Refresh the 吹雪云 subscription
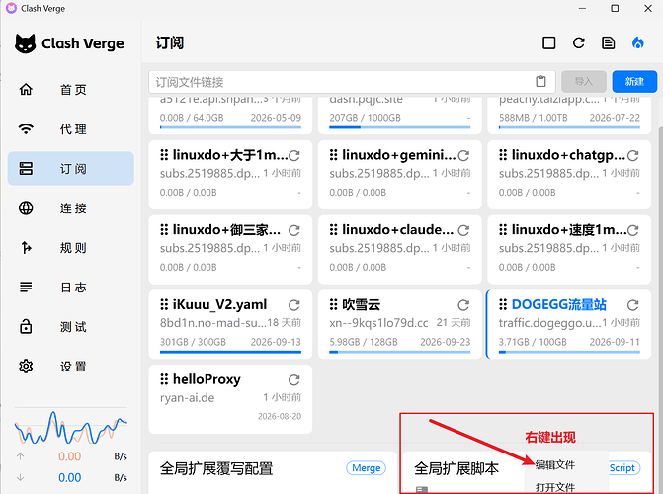Image resolution: width=663 pixels, height=494 pixels. [x=463, y=305]
